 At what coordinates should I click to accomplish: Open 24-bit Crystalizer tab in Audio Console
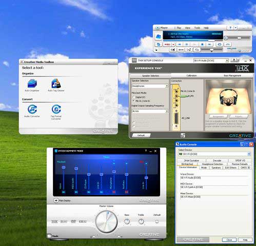coord(191,160)
